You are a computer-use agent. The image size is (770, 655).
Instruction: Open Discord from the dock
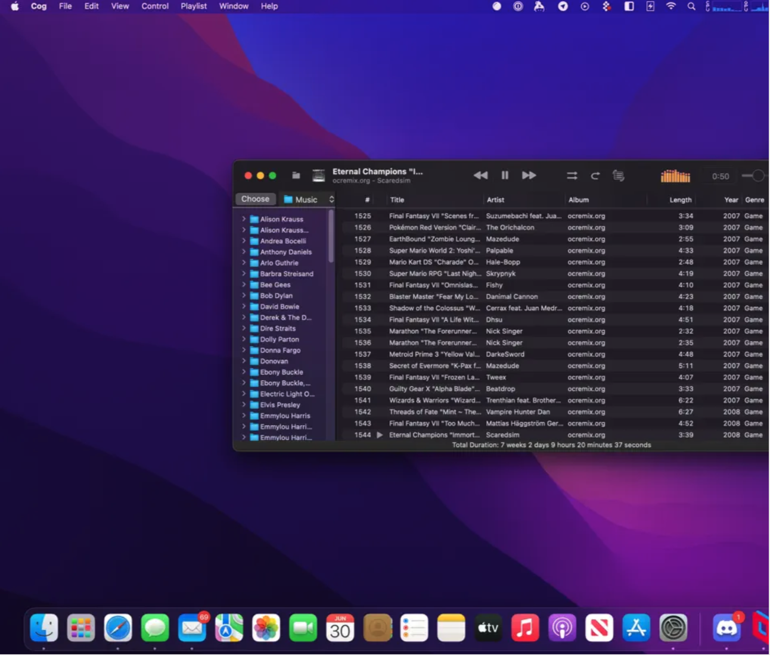tap(726, 628)
